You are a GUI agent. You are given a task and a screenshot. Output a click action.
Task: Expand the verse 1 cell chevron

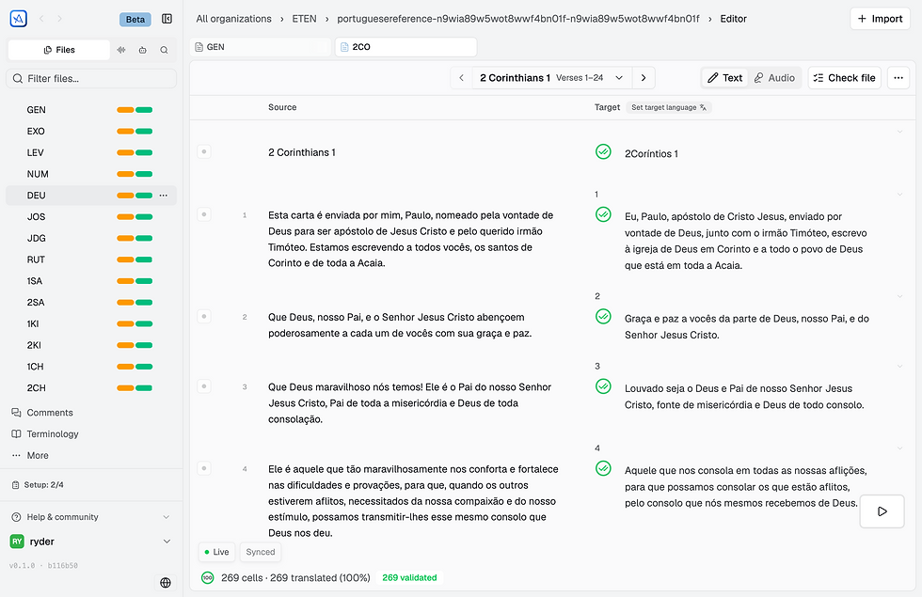[899, 195]
